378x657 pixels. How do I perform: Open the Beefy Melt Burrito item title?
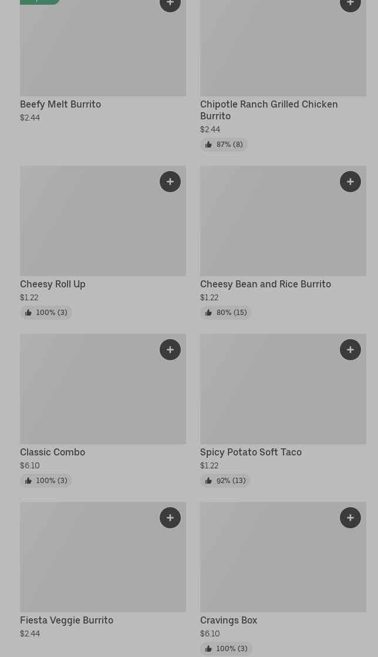[x=60, y=104]
